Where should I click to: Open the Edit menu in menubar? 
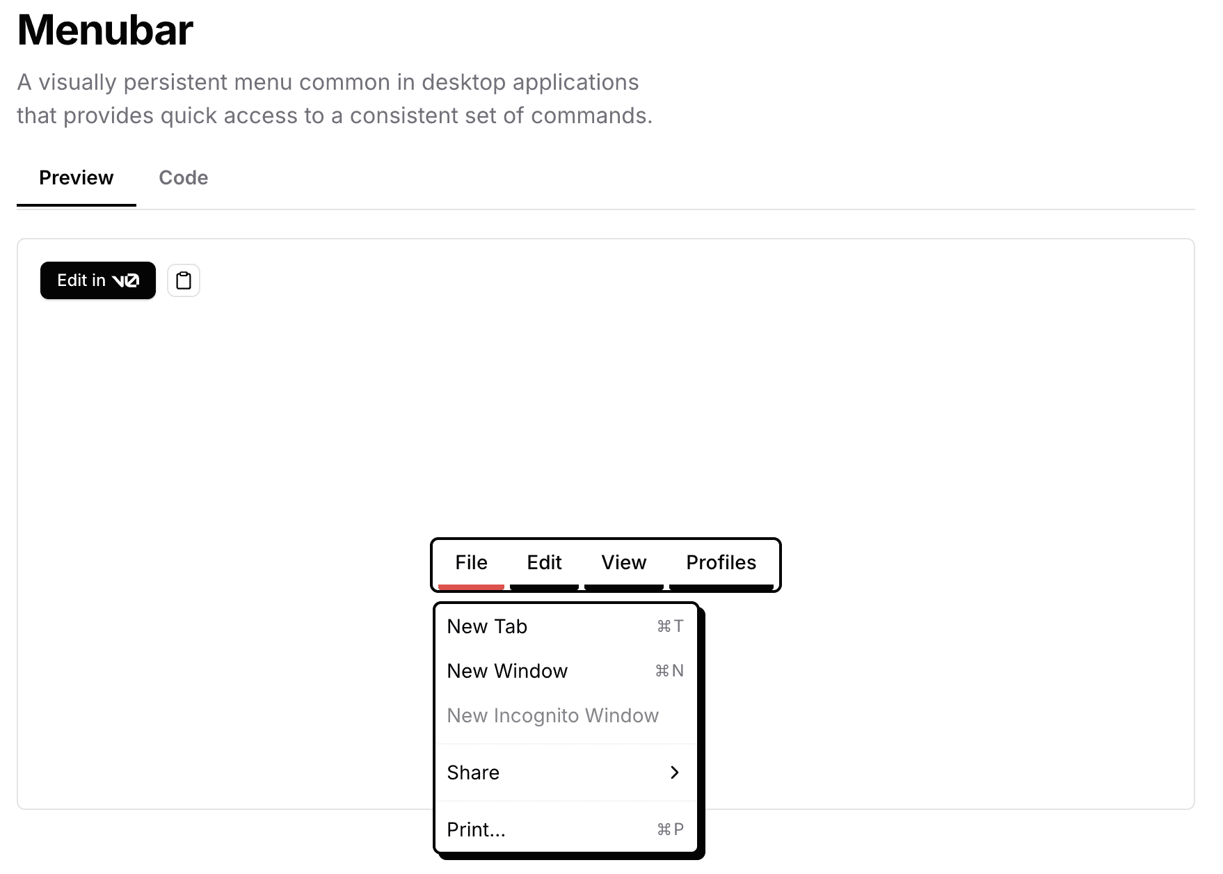pos(544,562)
